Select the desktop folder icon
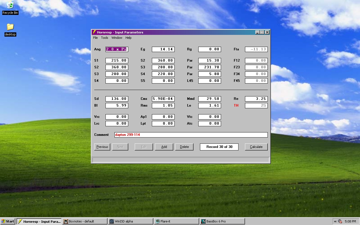Screen dimensions: 360x225 coord(10,30)
